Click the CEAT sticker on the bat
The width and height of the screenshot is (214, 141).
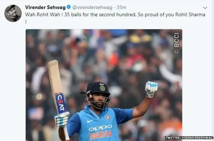tap(61, 103)
